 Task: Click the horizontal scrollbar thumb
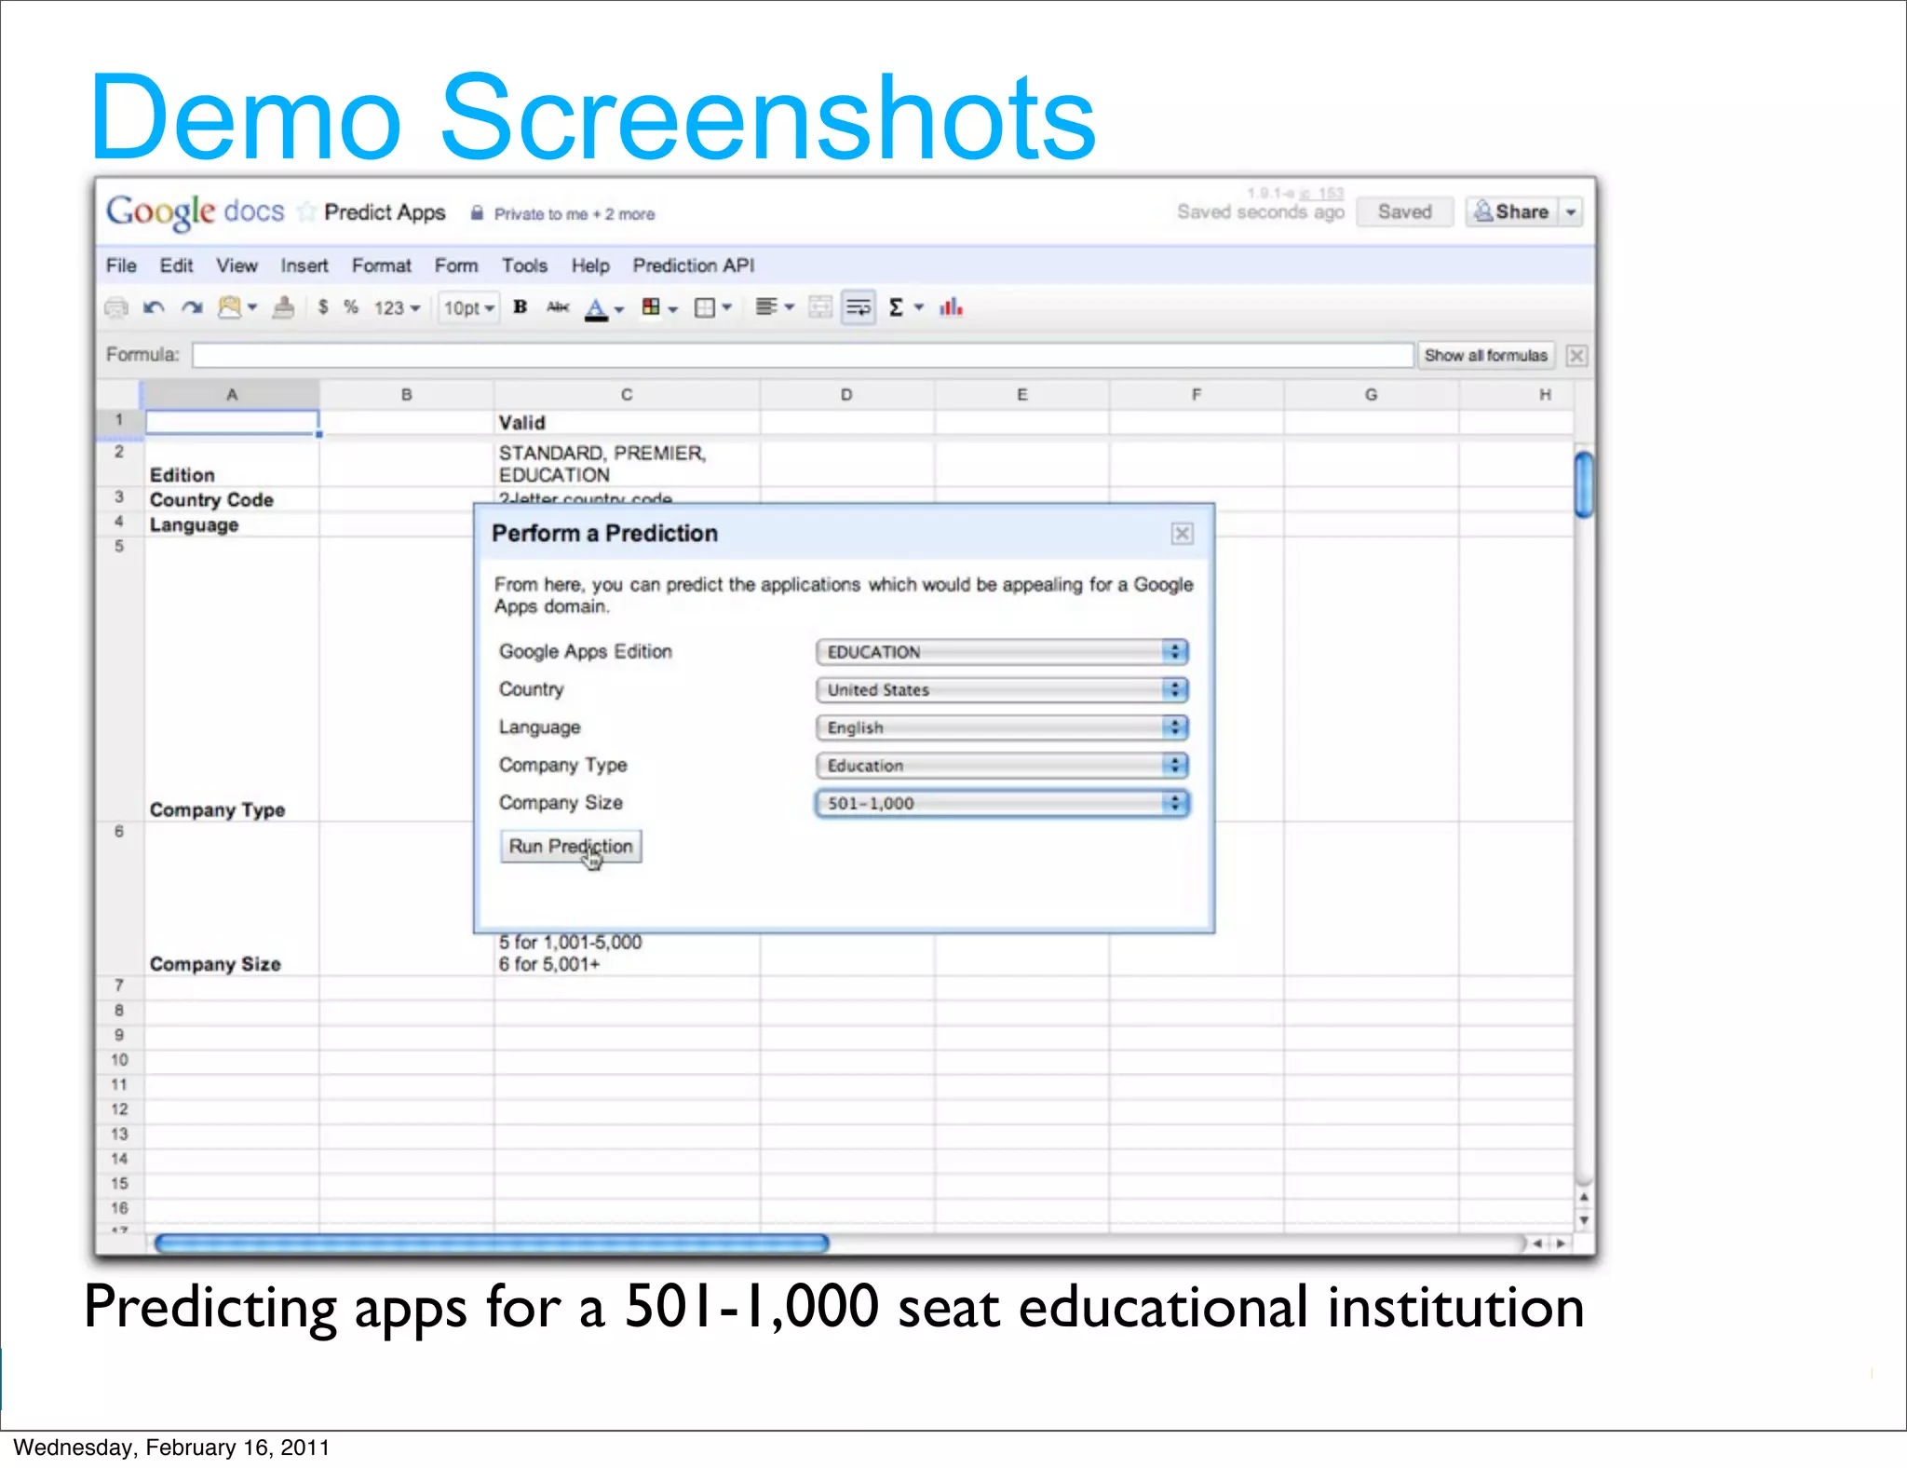pos(492,1244)
